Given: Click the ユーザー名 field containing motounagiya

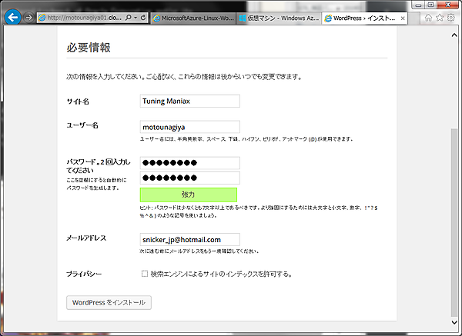Looking at the screenshot, I should coord(189,127).
